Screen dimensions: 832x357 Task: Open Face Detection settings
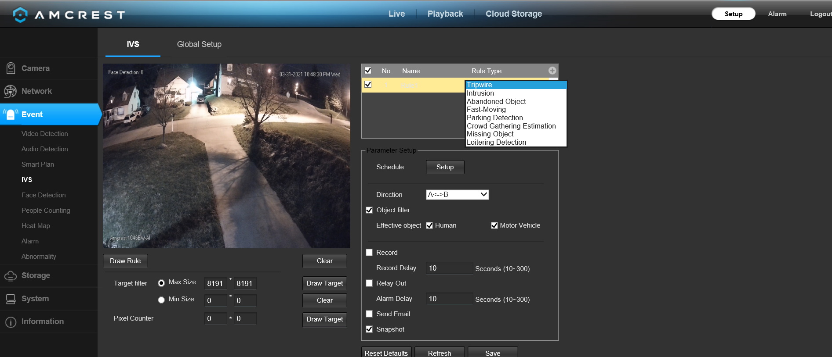[x=44, y=195]
